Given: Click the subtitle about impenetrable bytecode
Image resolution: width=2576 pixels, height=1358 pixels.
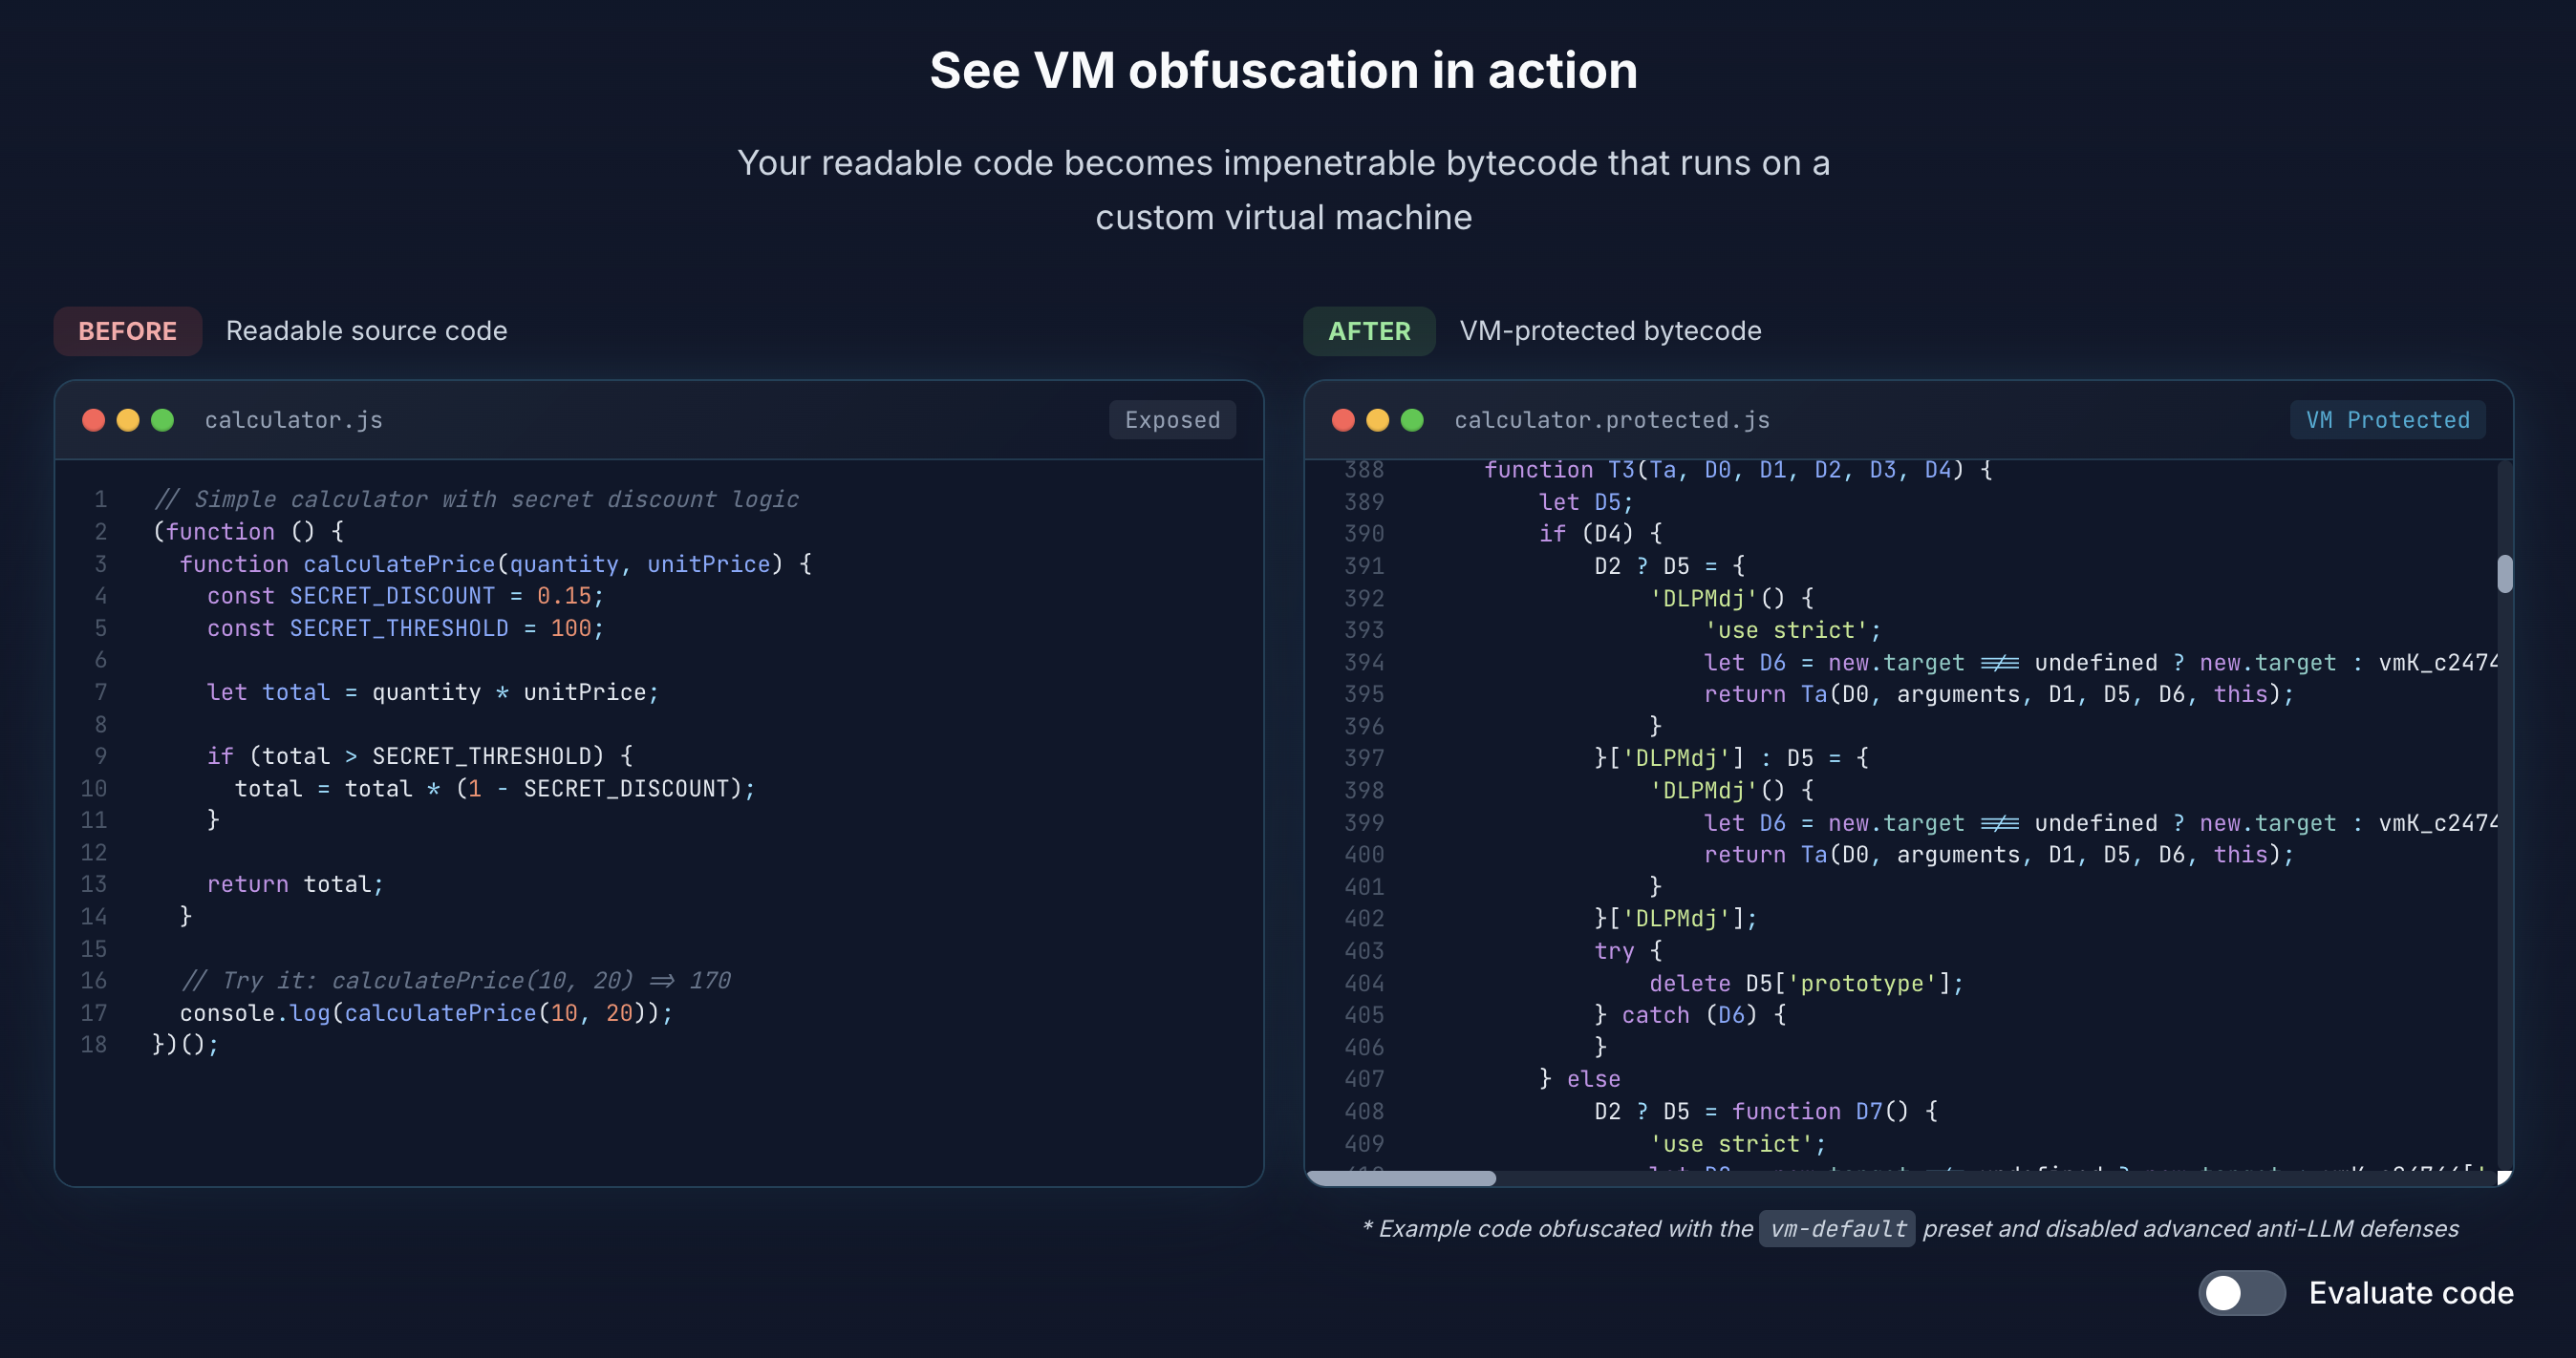Looking at the screenshot, I should tap(1284, 190).
